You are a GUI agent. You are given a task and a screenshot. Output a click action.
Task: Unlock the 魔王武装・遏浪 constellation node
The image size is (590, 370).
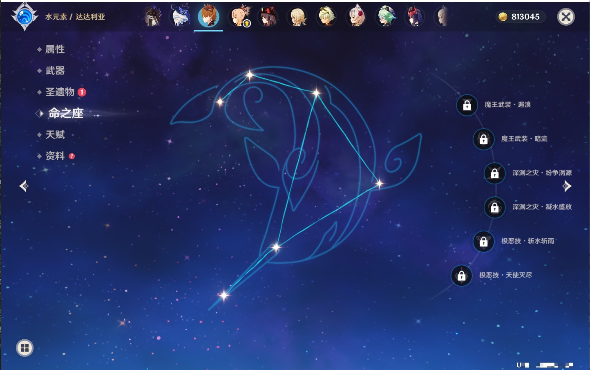pyautogui.click(x=467, y=105)
